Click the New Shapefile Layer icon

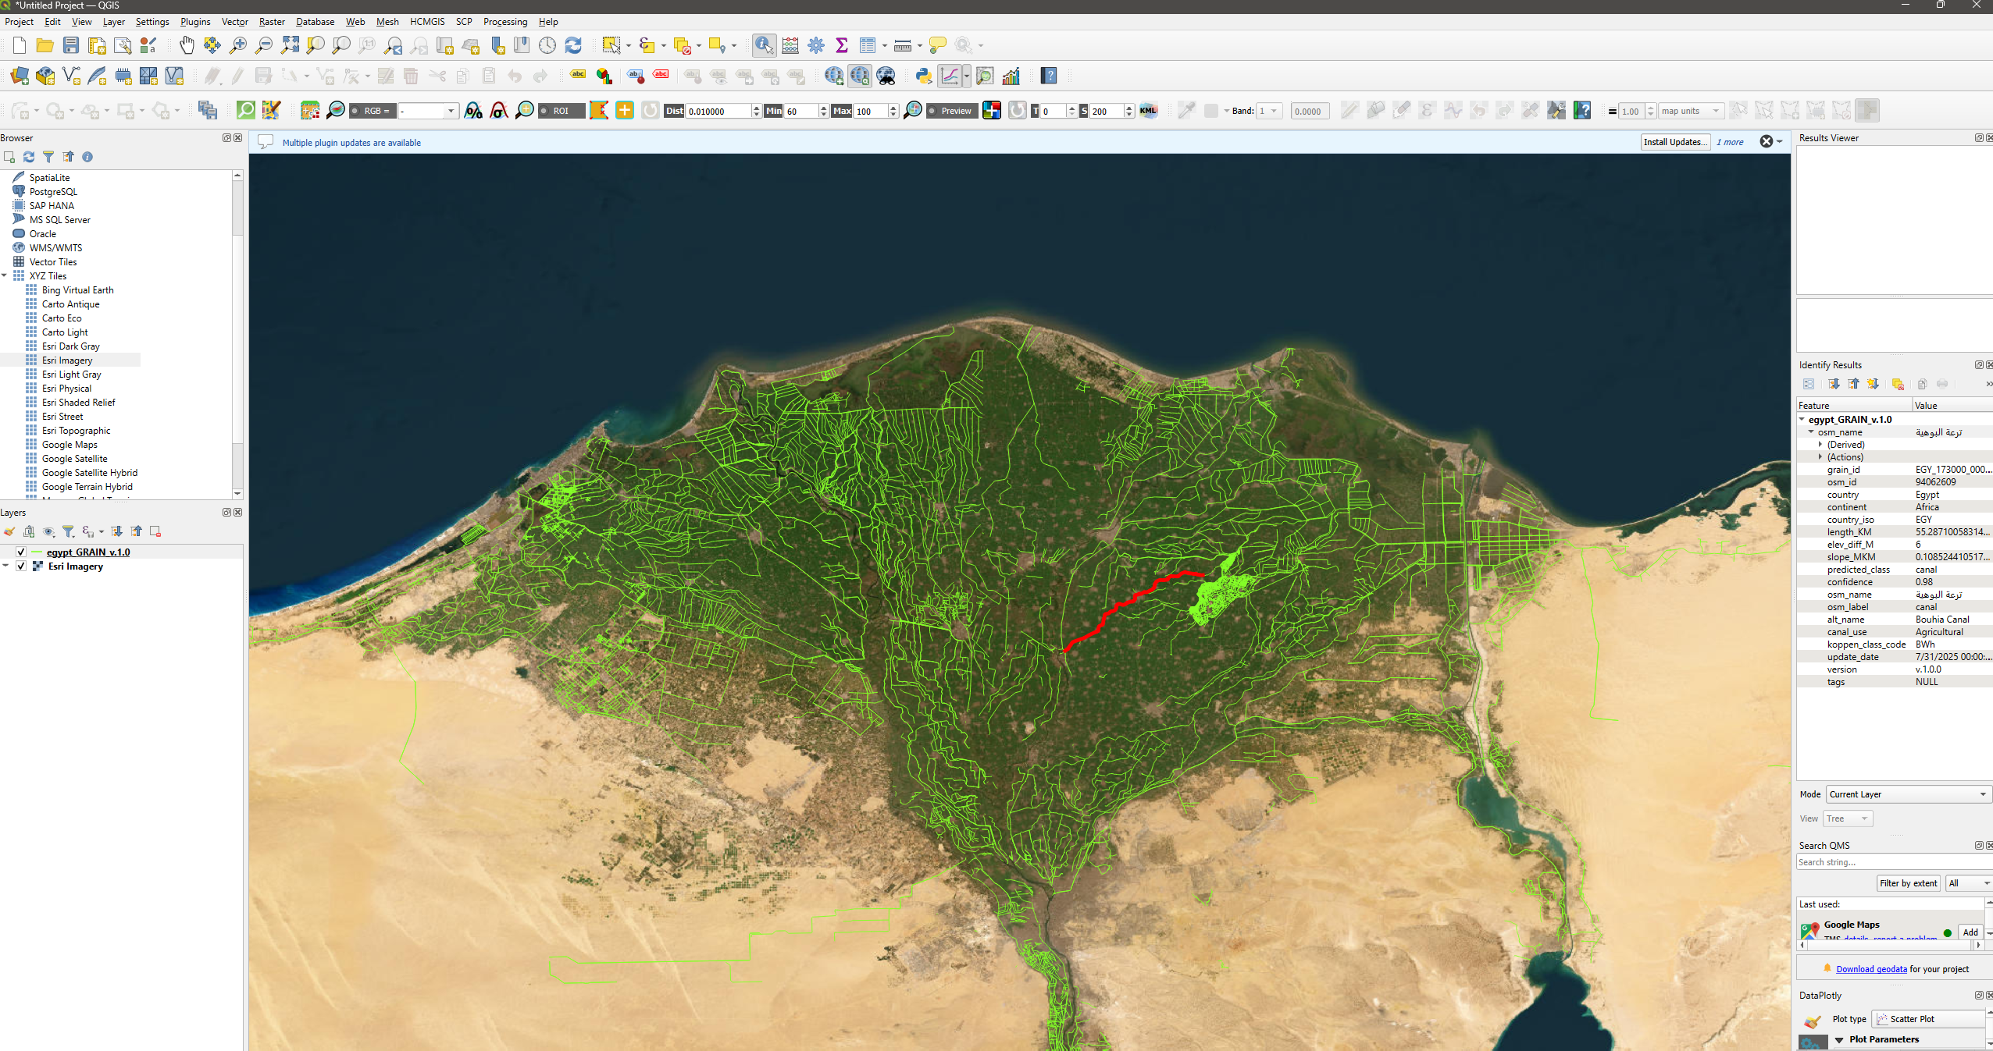tap(71, 76)
